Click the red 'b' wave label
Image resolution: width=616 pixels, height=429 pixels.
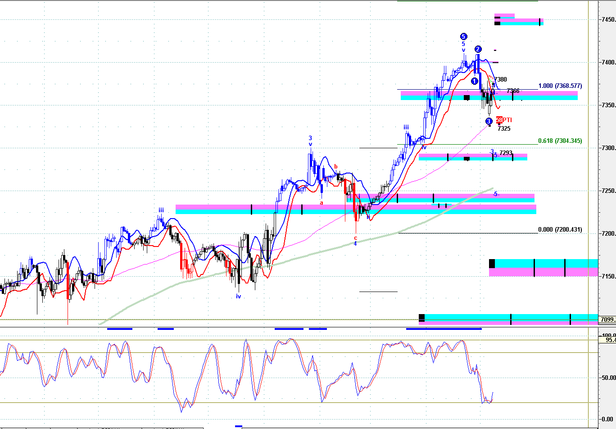tap(335, 166)
